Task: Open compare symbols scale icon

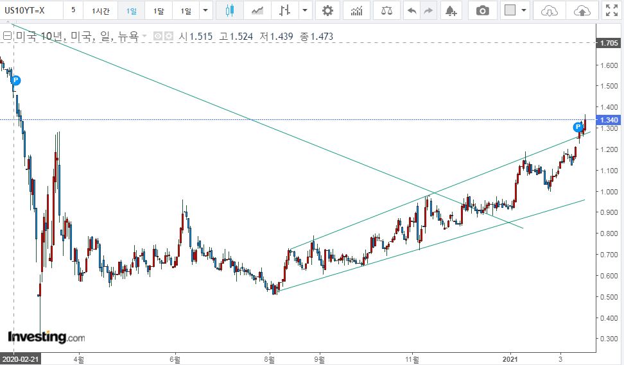Action: [386, 10]
